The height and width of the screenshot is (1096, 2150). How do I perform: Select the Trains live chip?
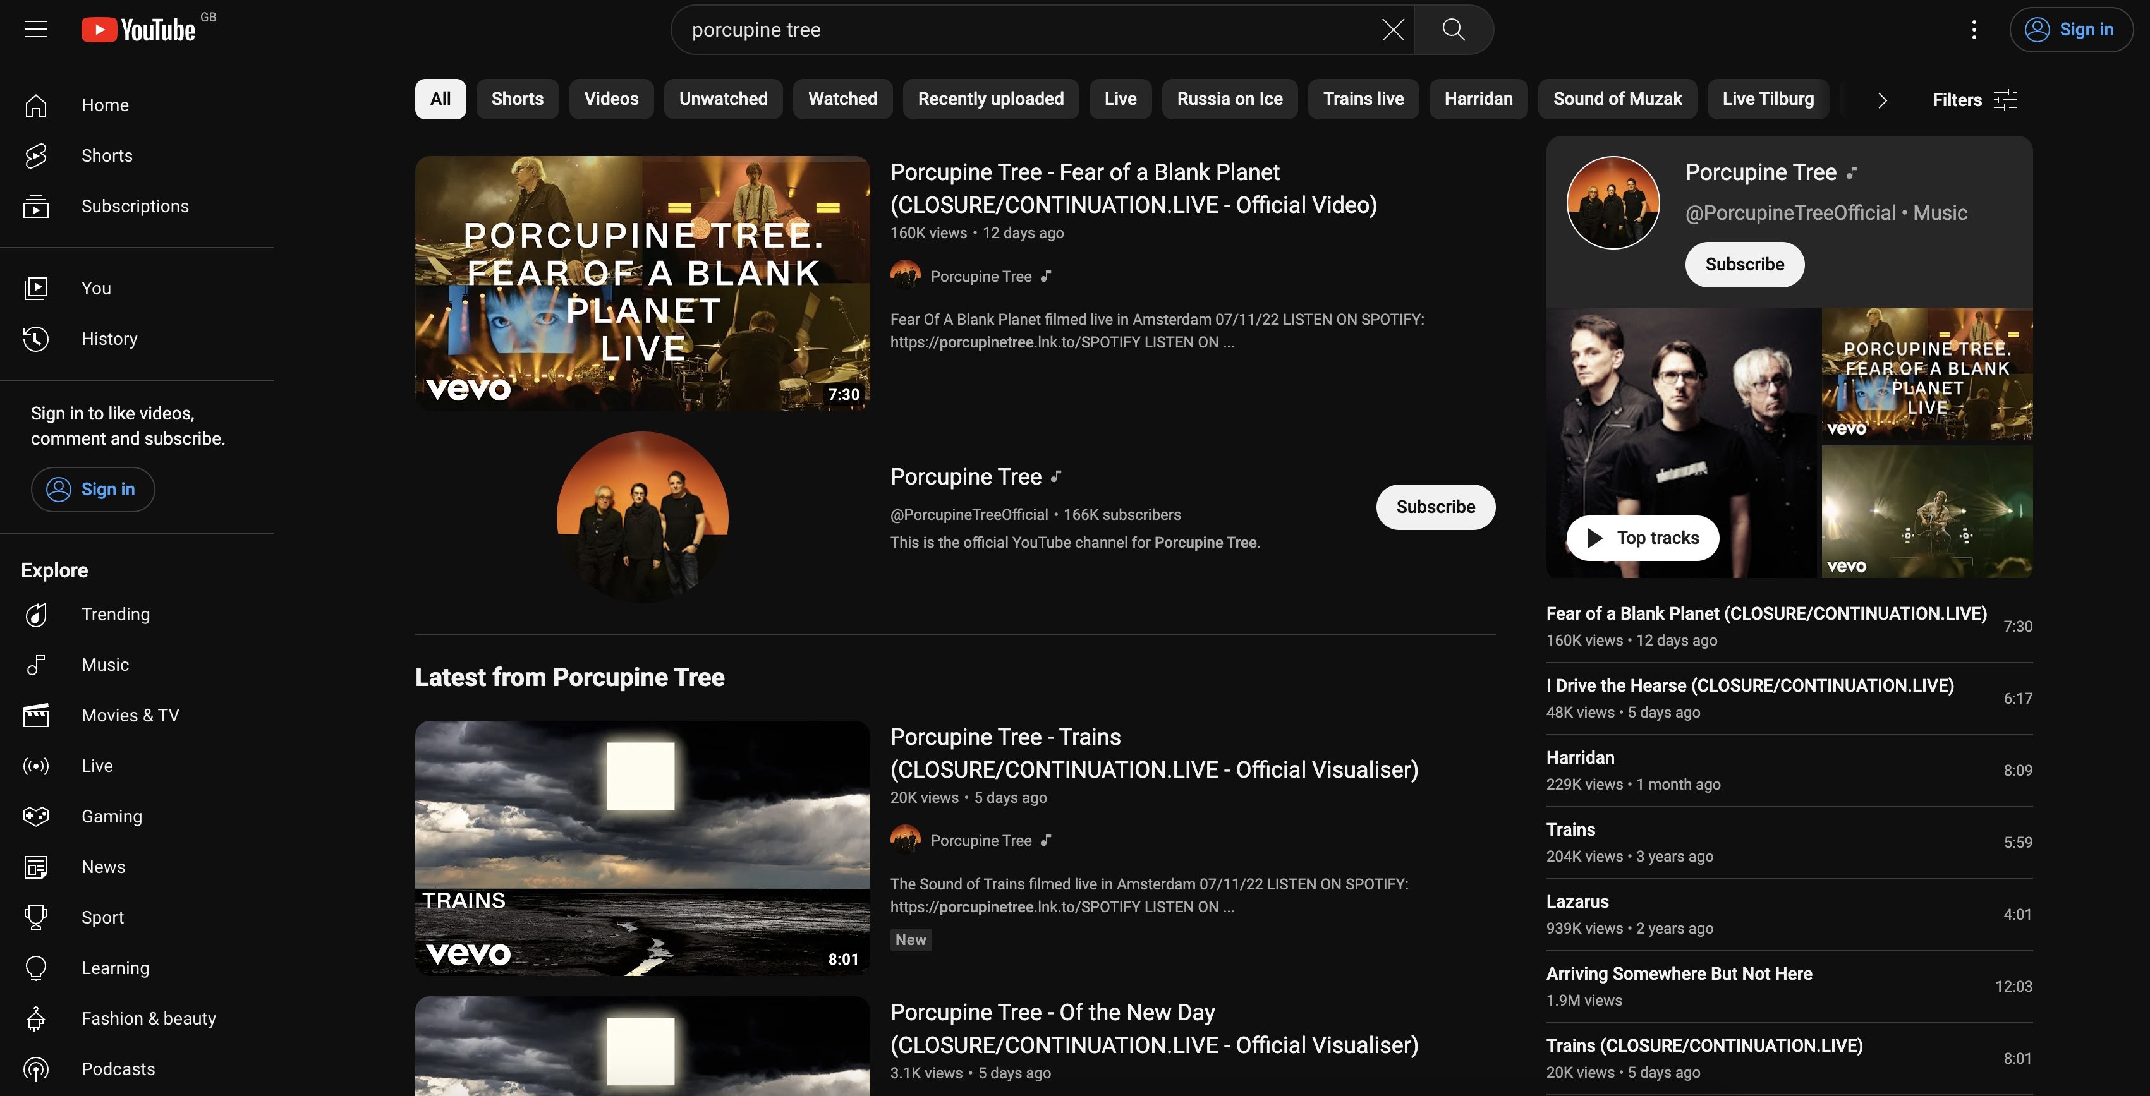coord(1363,99)
